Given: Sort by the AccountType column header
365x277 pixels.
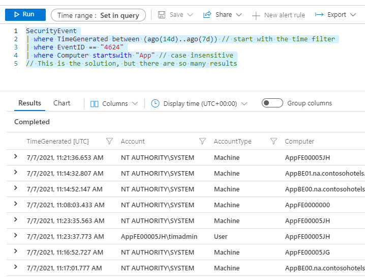Looking at the screenshot, I should pos(232,141).
